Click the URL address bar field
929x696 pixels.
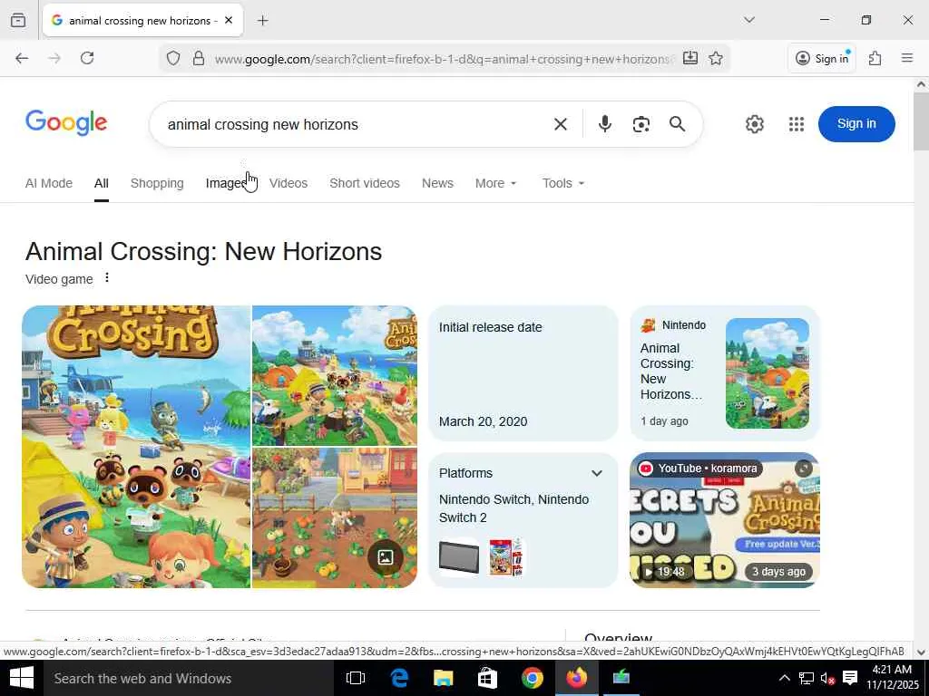tap(443, 59)
